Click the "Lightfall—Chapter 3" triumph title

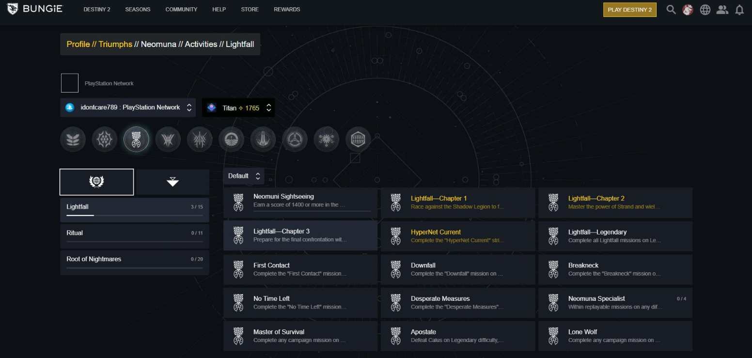281,232
